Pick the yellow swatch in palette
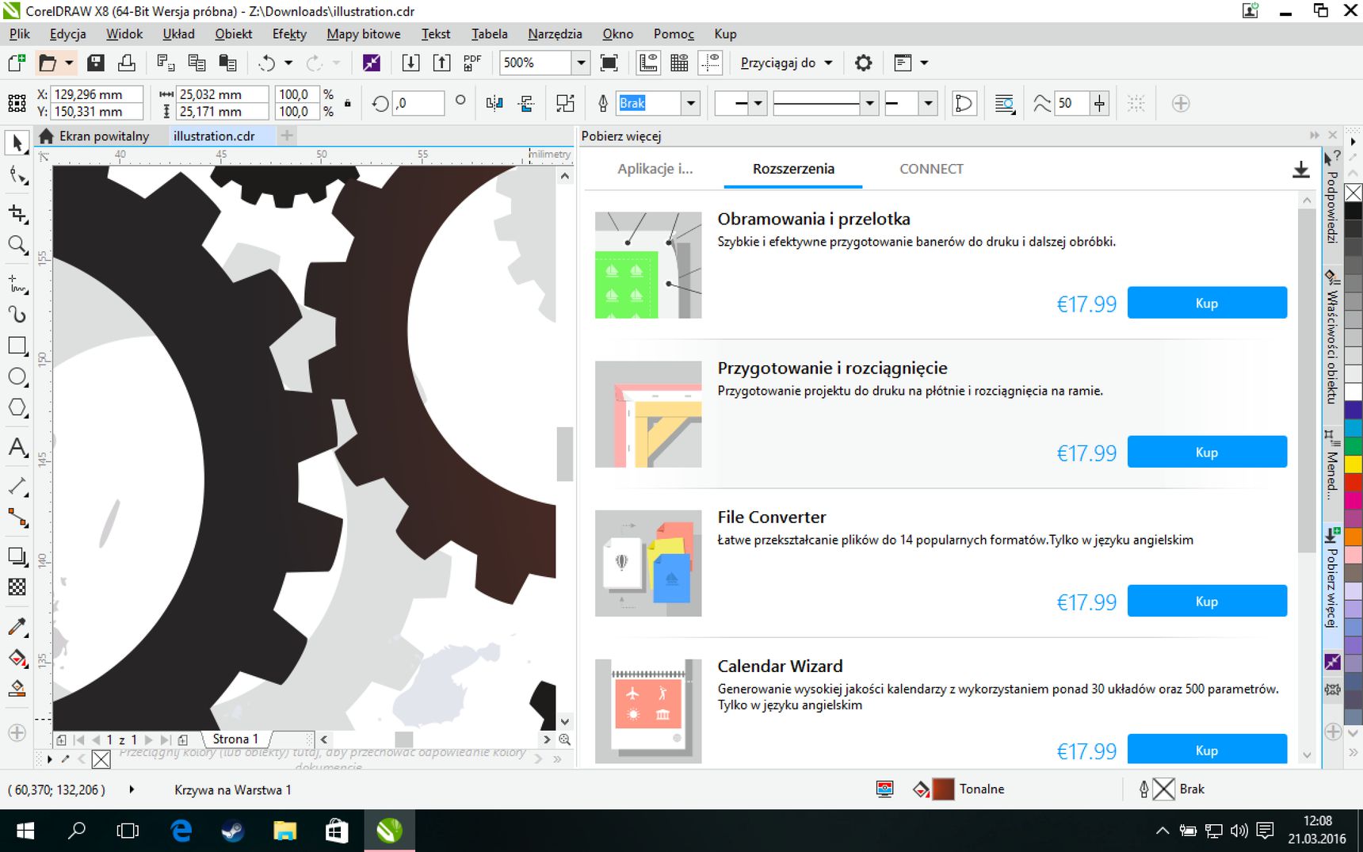Viewport: 1363px width, 852px height. point(1353,464)
